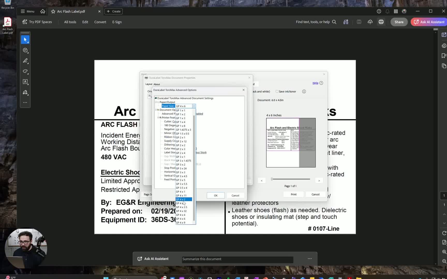The image size is (447, 279).
Task: Open the Edit menu item
Action: coord(85,22)
